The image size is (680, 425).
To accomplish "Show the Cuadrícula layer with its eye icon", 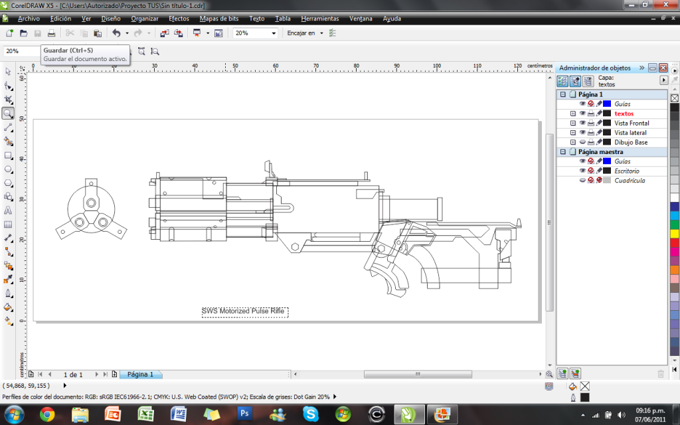I will (x=582, y=181).
